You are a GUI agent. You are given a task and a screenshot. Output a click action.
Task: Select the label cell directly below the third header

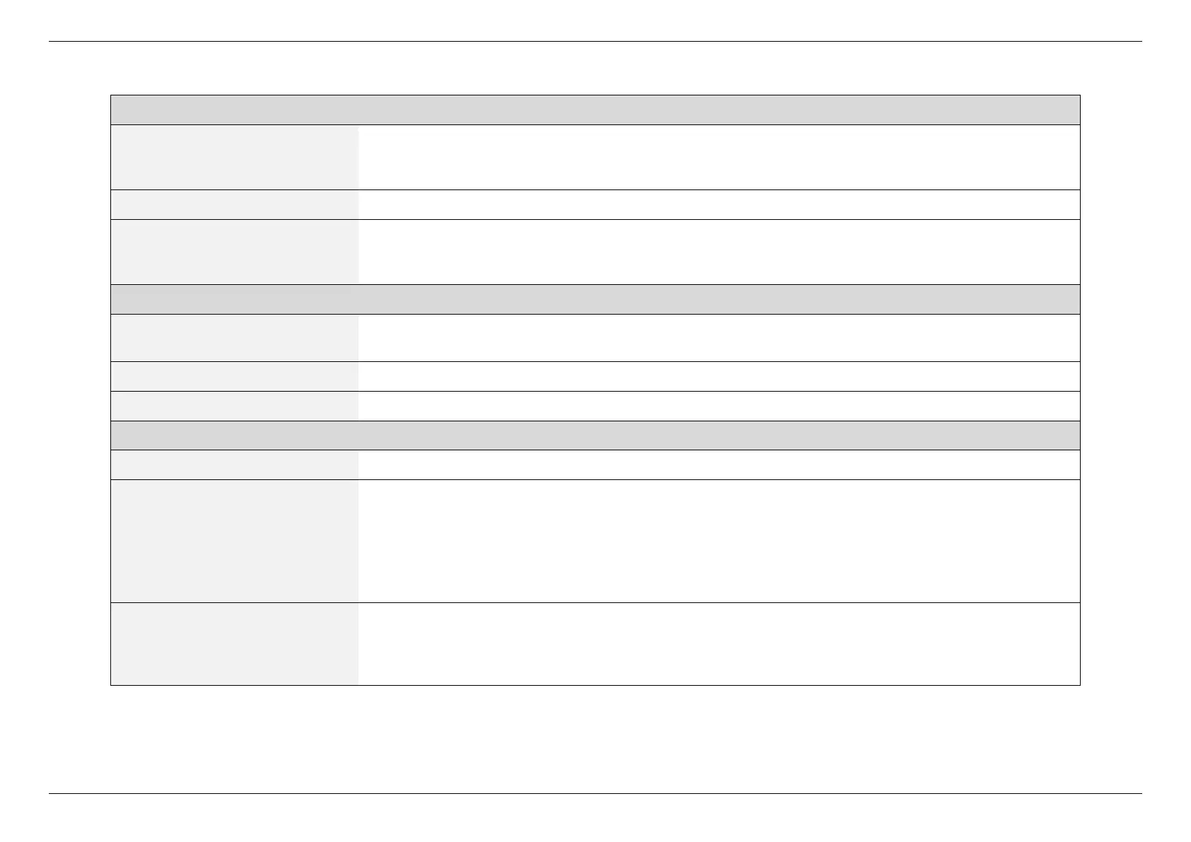click(235, 464)
